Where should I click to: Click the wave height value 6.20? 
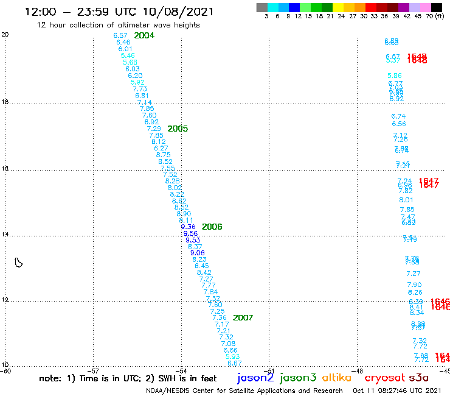tap(135, 76)
